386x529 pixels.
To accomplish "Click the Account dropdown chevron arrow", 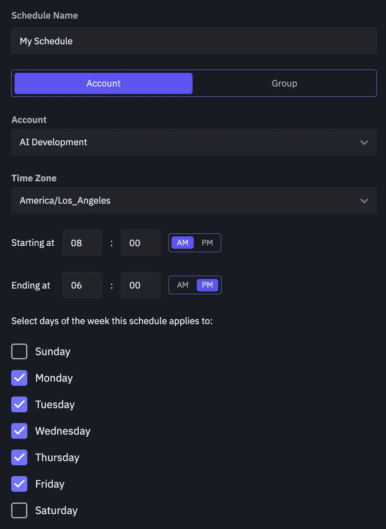I will click(x=364, y=142).
